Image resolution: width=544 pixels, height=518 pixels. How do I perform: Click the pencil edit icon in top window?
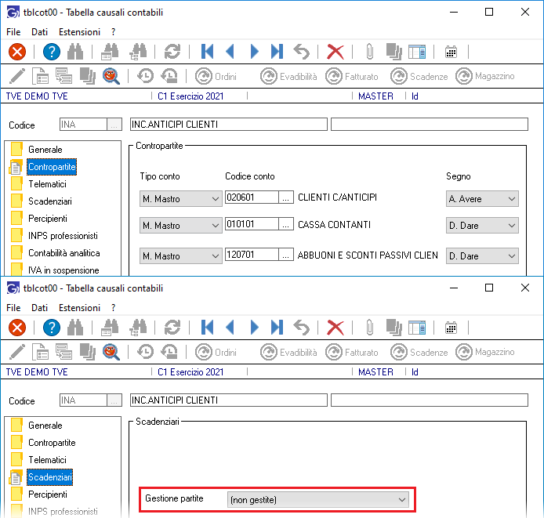click(x=16, y=76)
